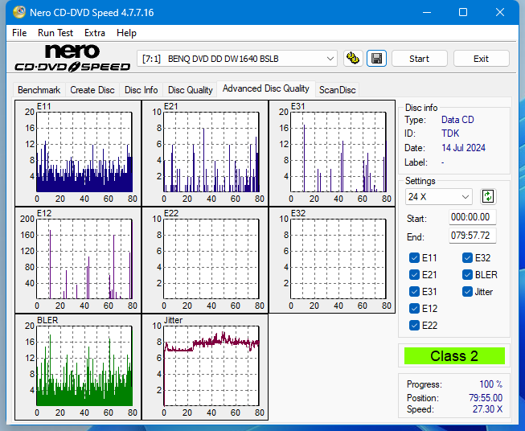The width and height of the screenshot is (525, 431).
Task: Click the 27.30 X speed value
Action: (x=487, y=409)
